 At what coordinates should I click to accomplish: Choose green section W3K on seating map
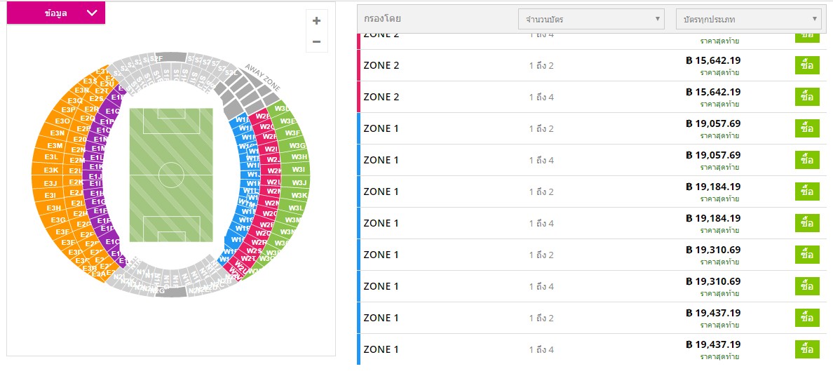pyautogui.click(x=299, y=195)
